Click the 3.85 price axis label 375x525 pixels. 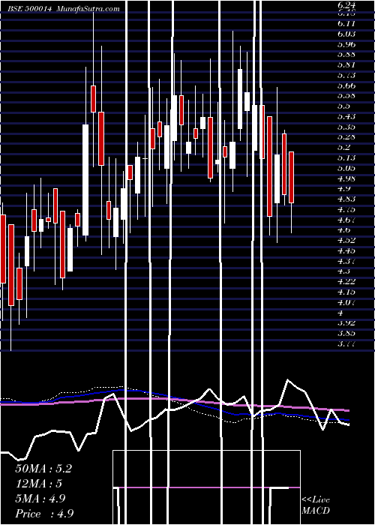[x=346, y=334]
